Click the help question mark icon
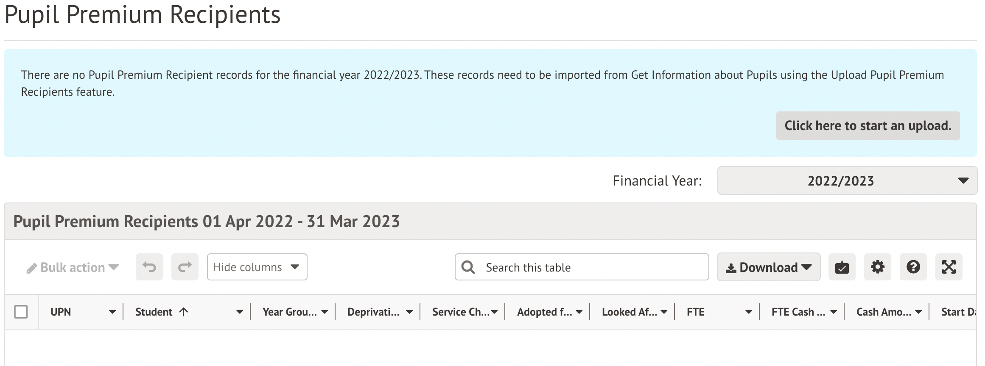This screenshot has height=366, width=985. pyautogui.click(x=913, y=267)
